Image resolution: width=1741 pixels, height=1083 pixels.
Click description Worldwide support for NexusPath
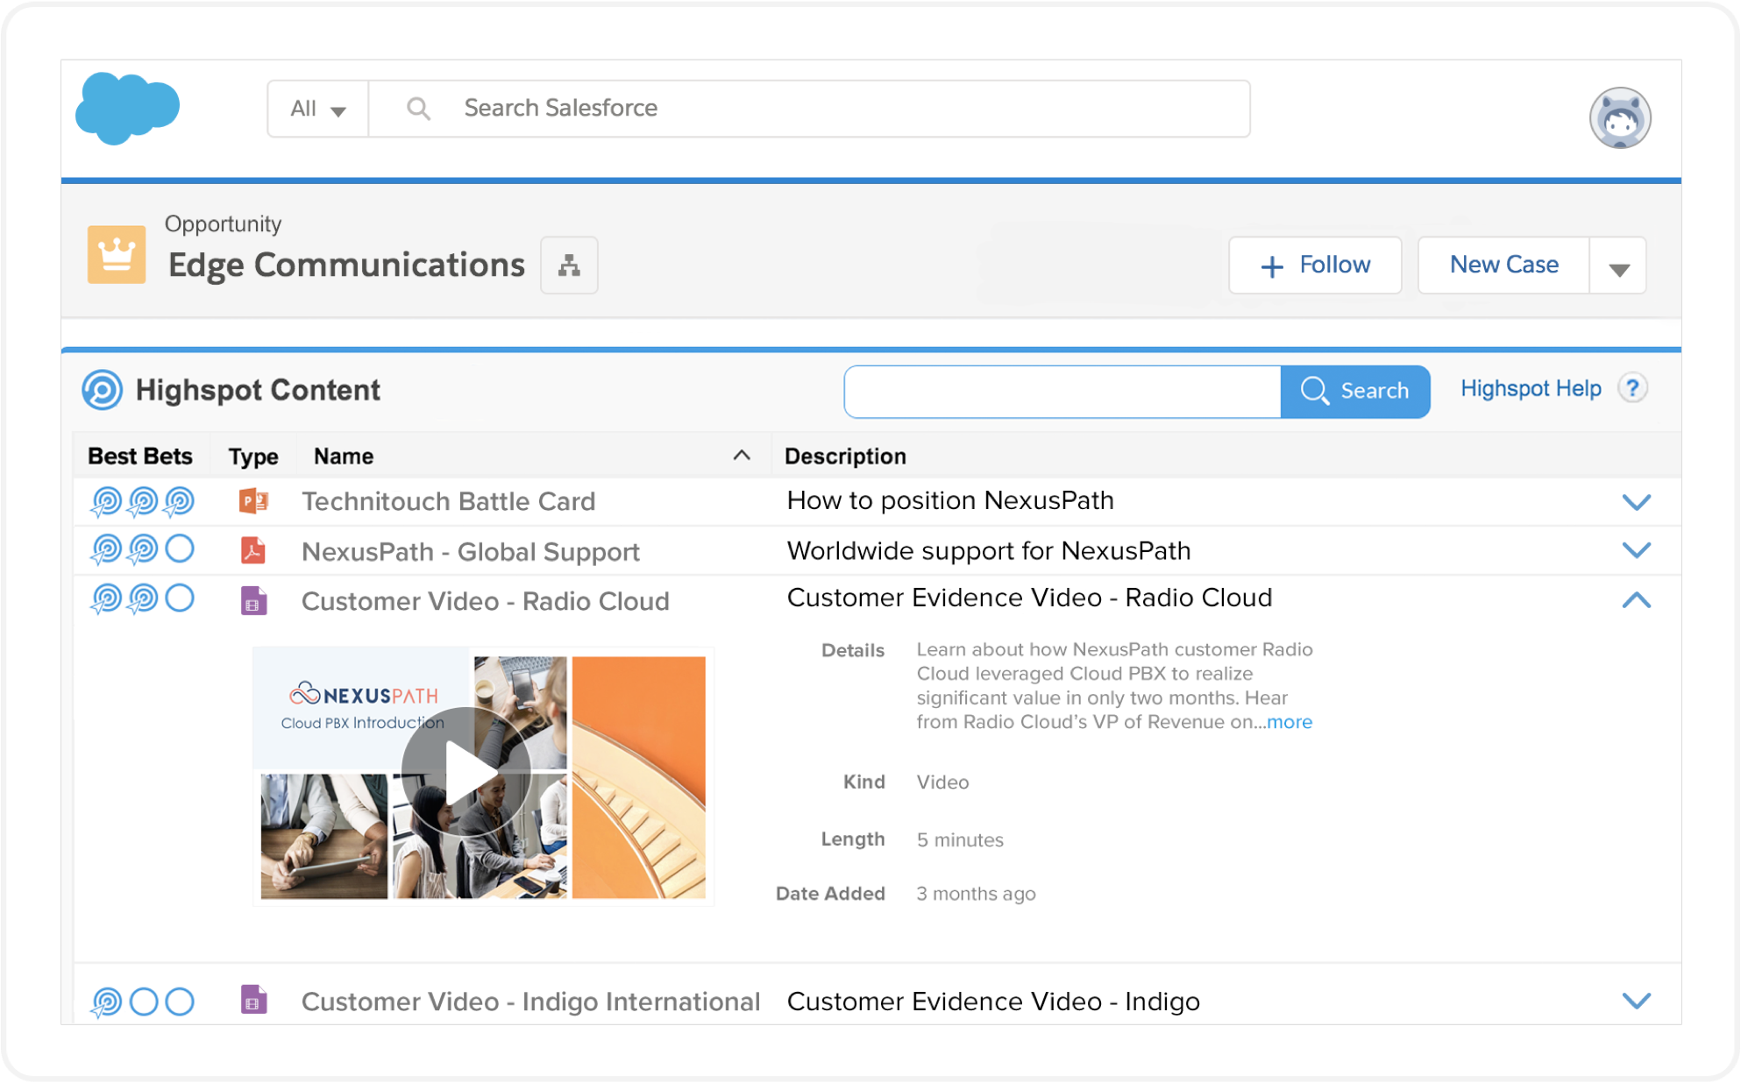click(x=989, y=551)
